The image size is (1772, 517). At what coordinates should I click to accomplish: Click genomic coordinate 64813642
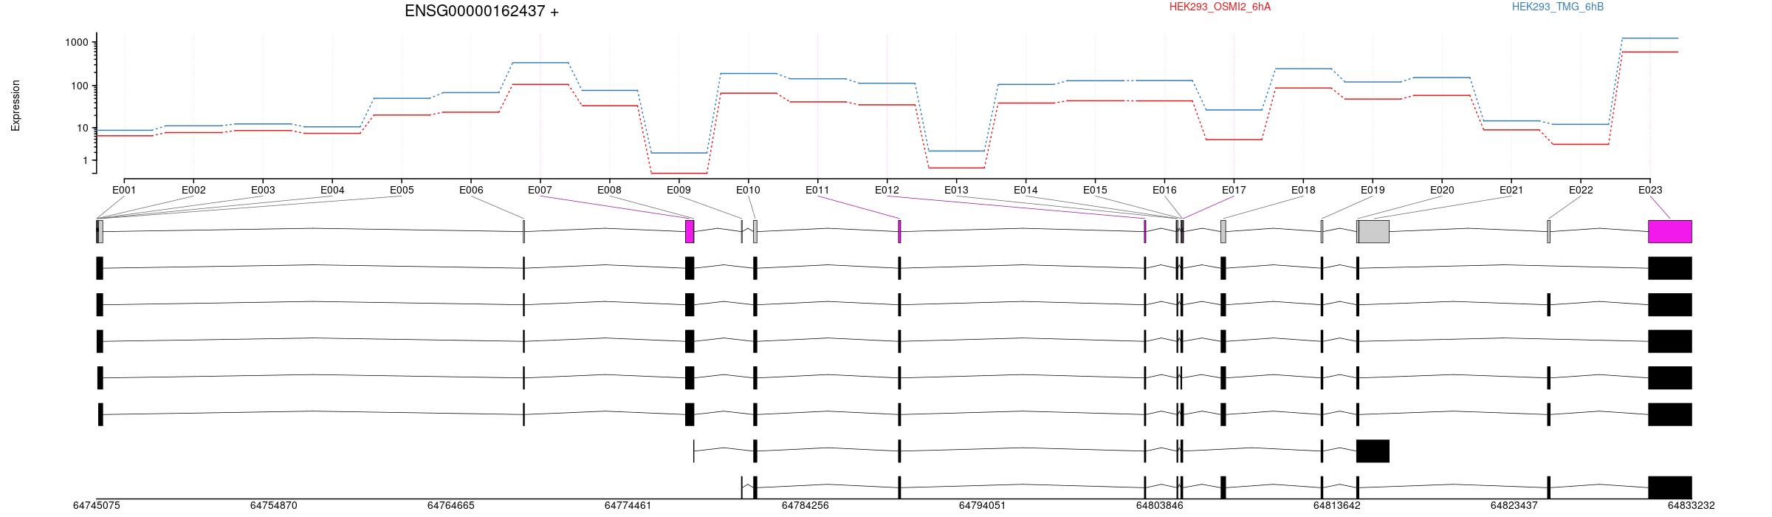(1336, 506)
